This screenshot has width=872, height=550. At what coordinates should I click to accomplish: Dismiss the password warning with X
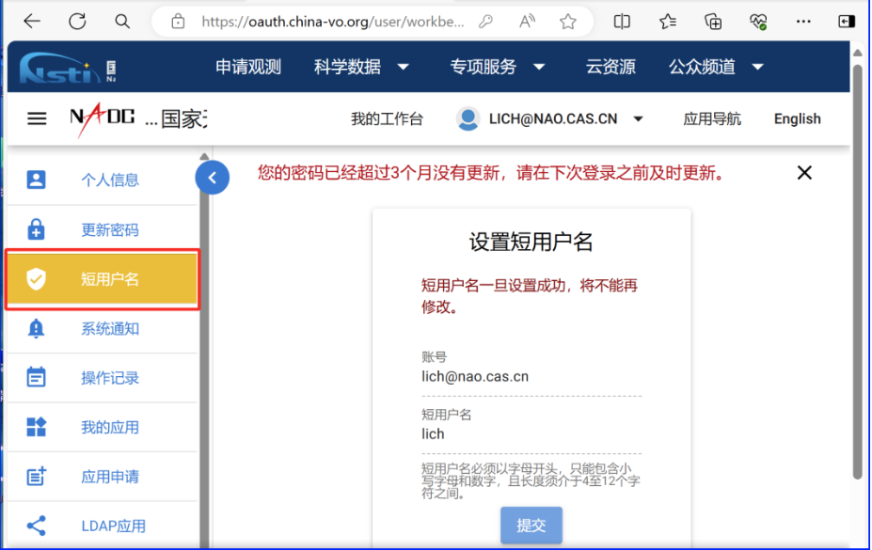coord(804,172)
